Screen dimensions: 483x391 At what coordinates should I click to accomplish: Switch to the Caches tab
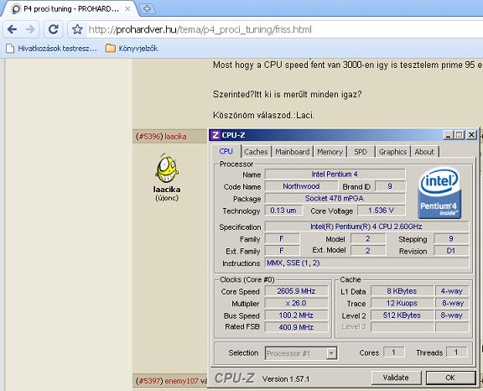click(256, 152)
